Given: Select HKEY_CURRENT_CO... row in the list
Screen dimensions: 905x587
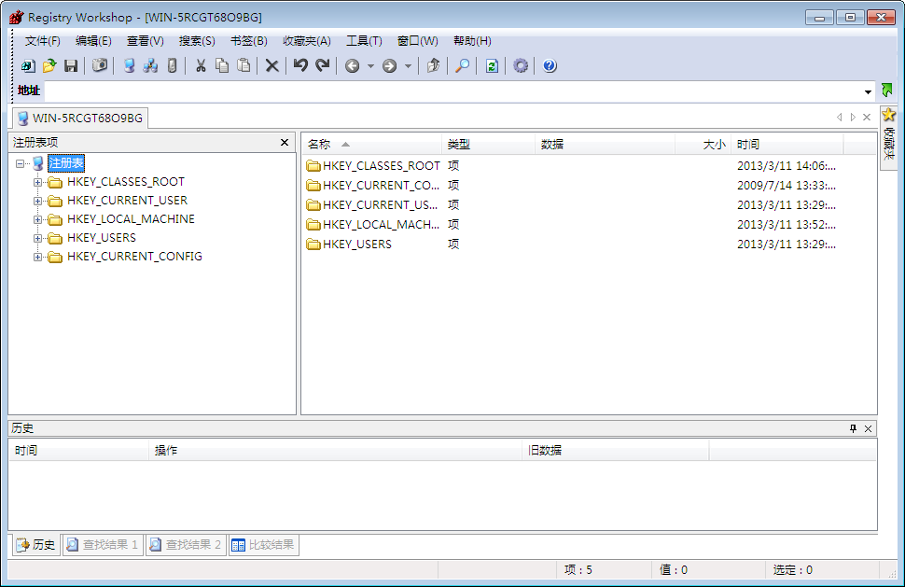Looking at the screenshot, I should click(589, 186).
